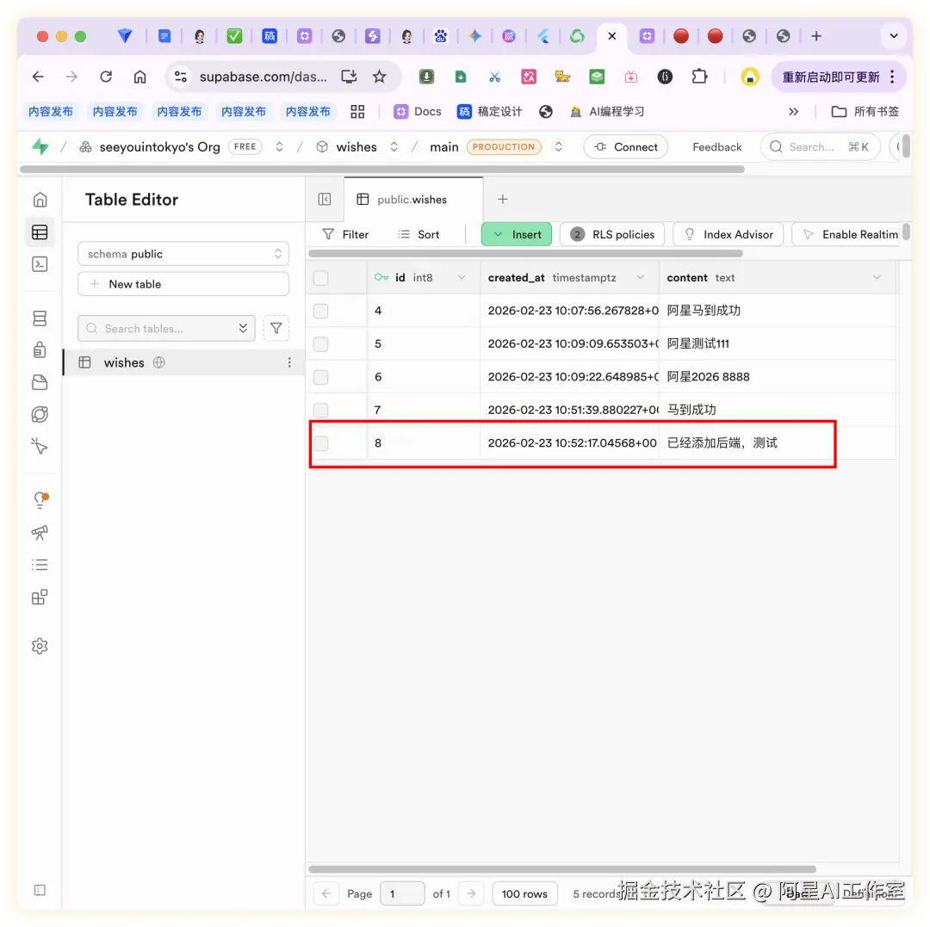Open organization switcher chevrons
Viewport: 930px width, 927px height.
[x=279, y=147]
